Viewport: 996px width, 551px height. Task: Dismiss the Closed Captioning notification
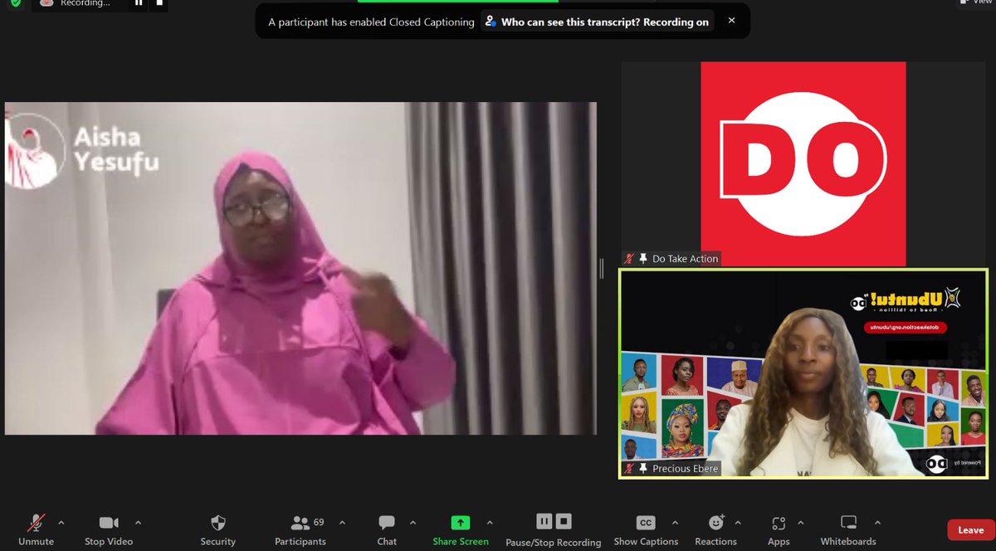[x=731, y=21]
